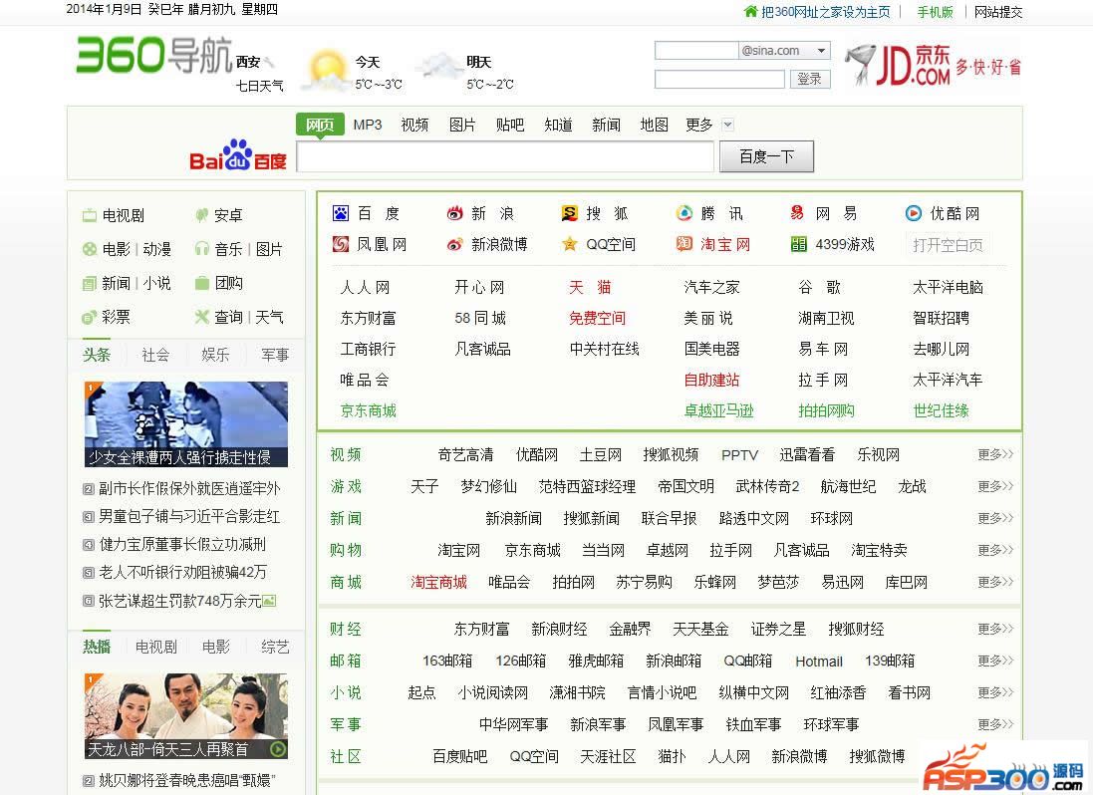
Task: Click the tools icon beside 查询
Action: [201, 317]
